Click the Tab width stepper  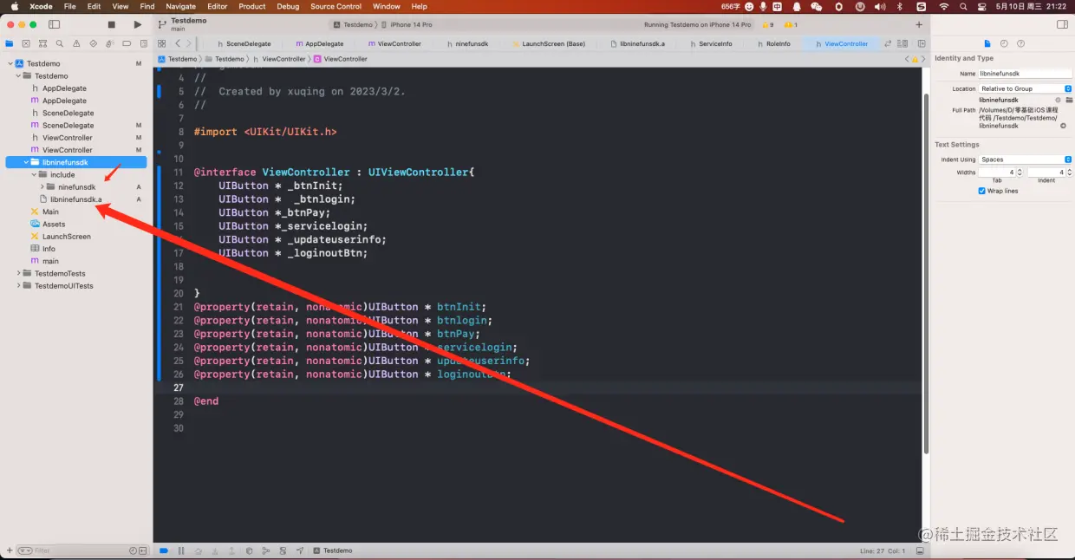pos(1020,173)
